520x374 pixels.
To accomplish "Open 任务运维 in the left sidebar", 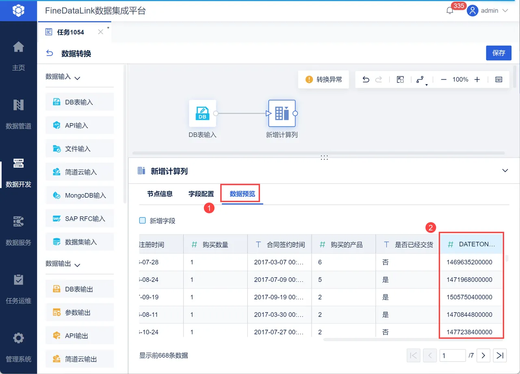I will point(18,289).
